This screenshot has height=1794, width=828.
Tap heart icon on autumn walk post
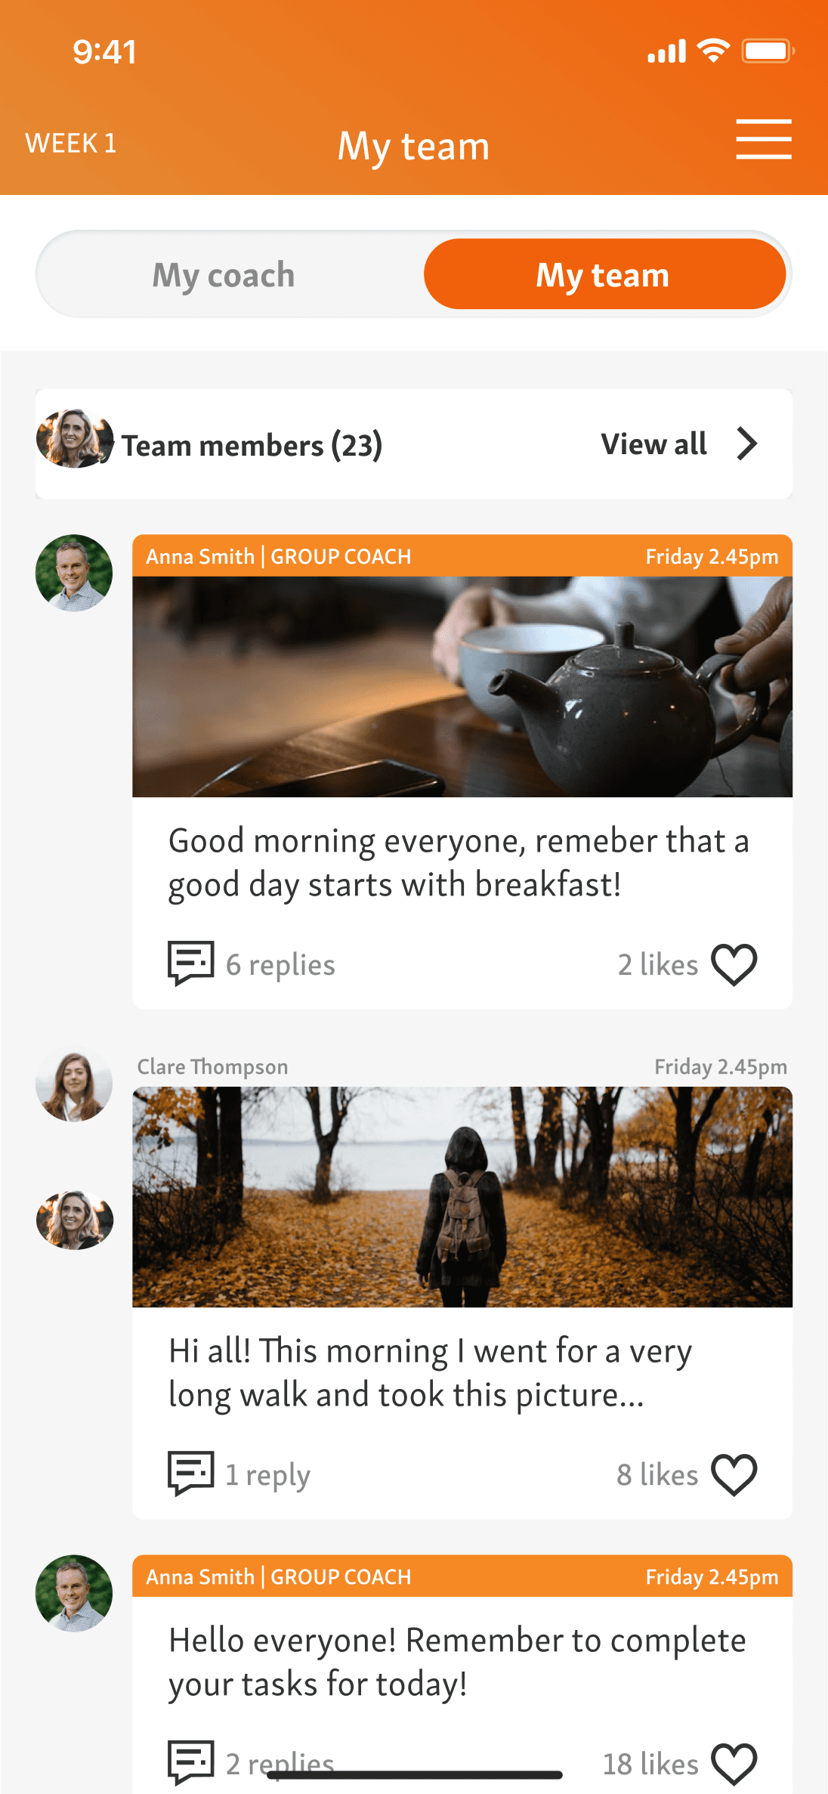pyautogui.click(x=734, y=1474)
